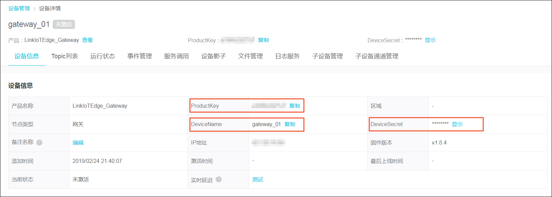Click the 激活时间 label

[x=202, y=161]
